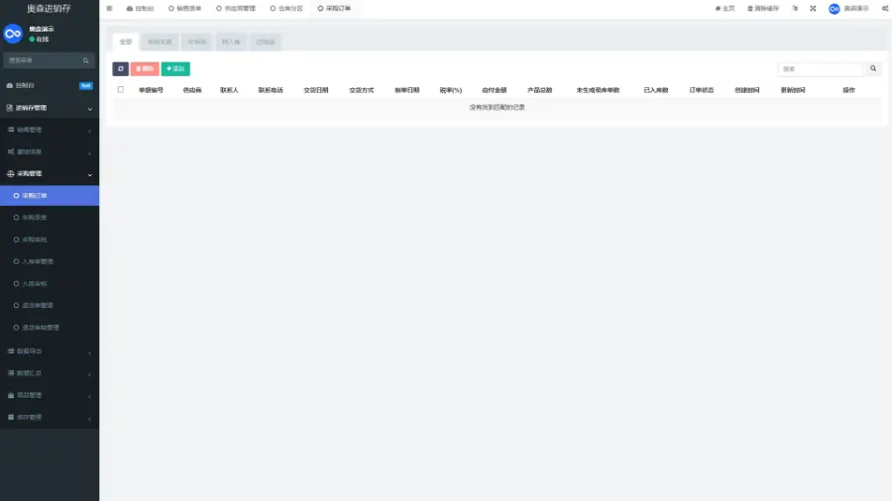This screenshot has height=501, width=892.
Task: Select the 全部 filter tab
Action: (125, 43)
